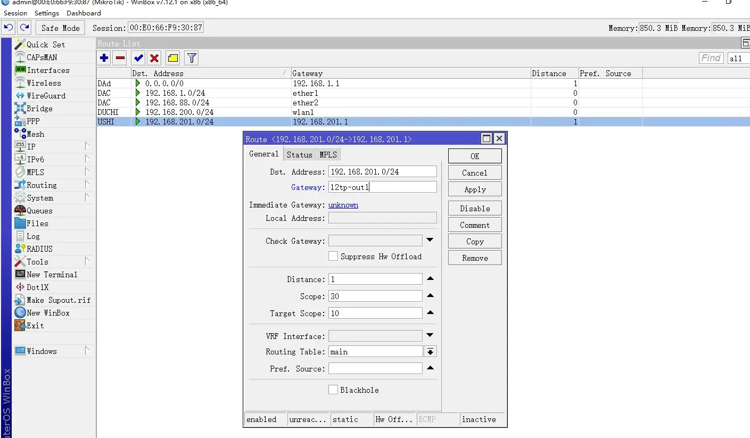Open CAPsMAN in sidebar
This screenshot has height=438, width=750.
tap(42, 57)
